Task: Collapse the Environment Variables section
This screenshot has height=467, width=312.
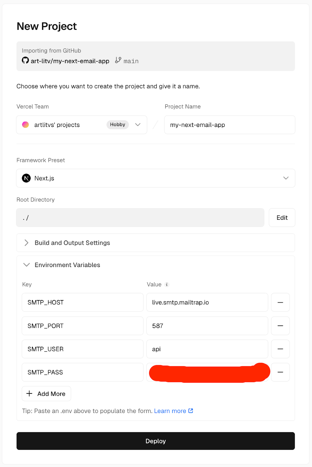Action: point(27,265)
